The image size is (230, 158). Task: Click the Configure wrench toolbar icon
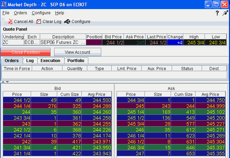tap(67, 22)
